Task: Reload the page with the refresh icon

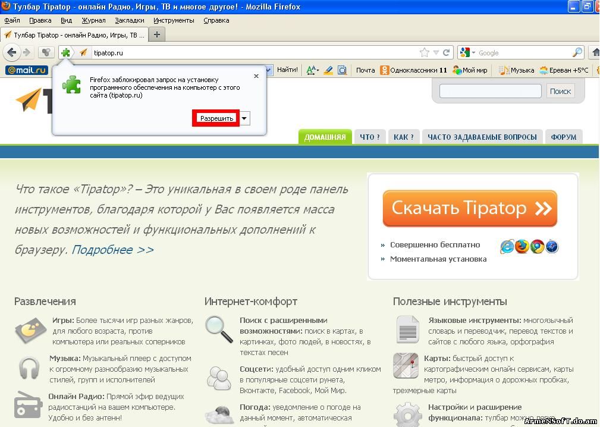Action: coord(446,53)
